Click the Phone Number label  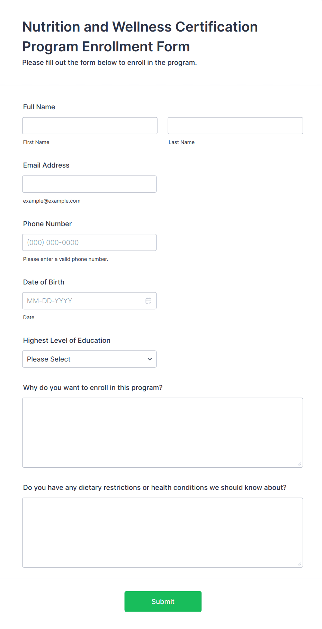47,224
